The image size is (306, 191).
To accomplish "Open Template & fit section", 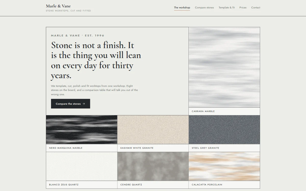I will click(227, 8).
